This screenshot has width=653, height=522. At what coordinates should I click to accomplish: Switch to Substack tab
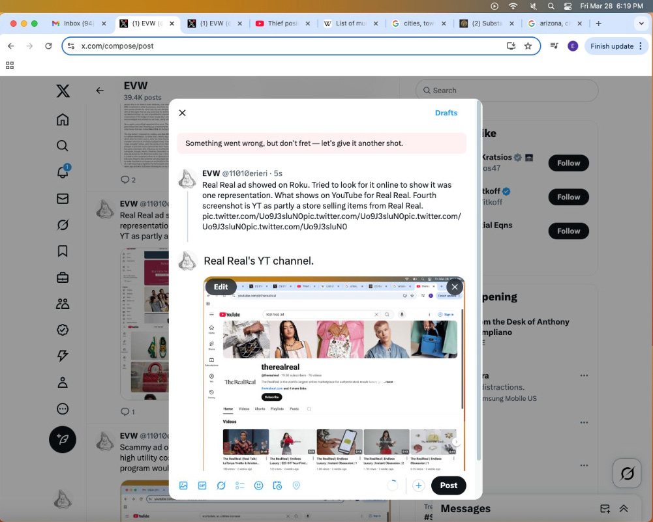tap(487, 23)
